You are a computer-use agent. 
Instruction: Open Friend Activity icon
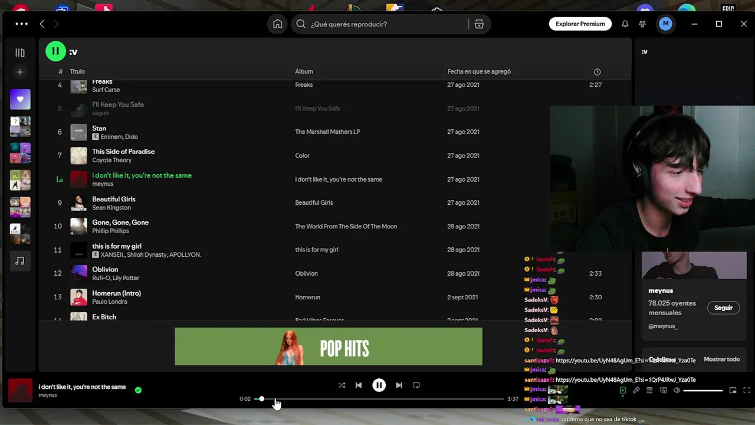tap(642, 24)
